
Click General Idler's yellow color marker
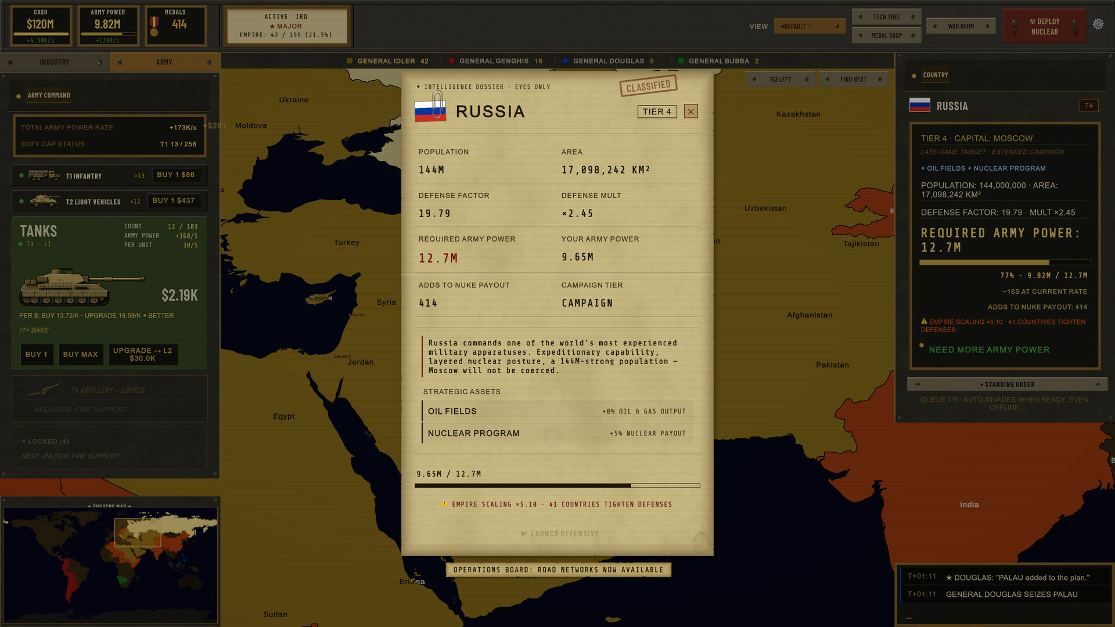(350, 60)
